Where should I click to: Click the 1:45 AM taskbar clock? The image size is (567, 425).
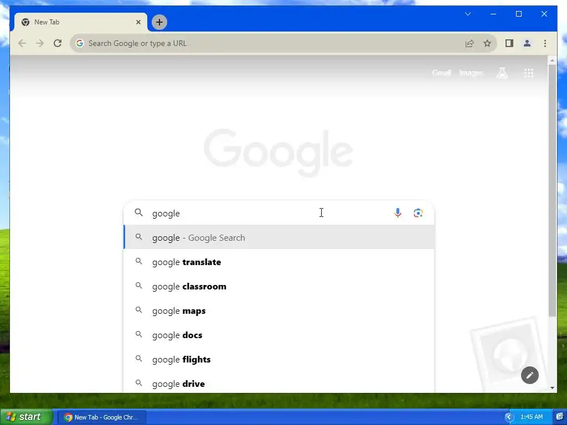click(x=531, y=417)
